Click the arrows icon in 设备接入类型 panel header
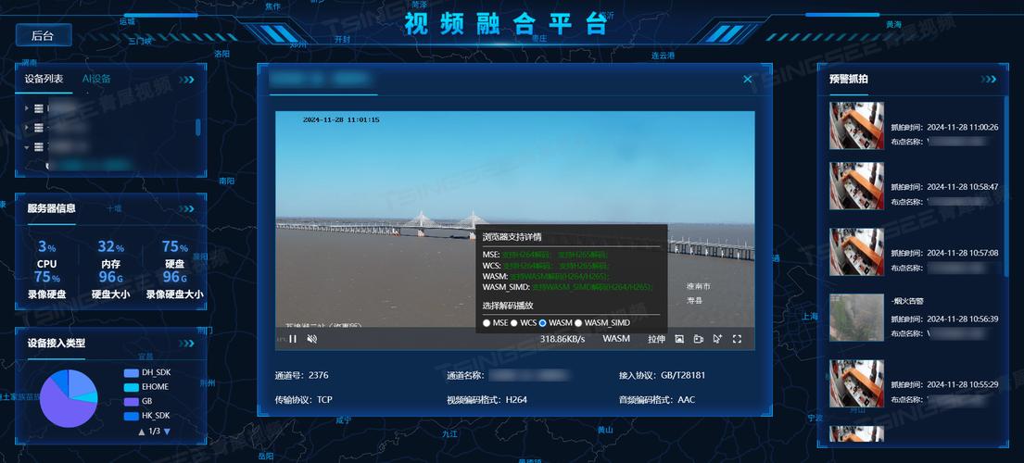This screenshot has width=1024, height=463. (187, 343)
